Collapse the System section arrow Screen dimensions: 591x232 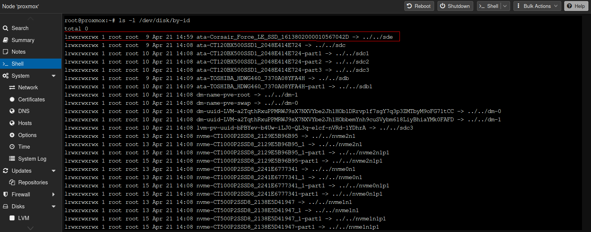click(53, 76)
